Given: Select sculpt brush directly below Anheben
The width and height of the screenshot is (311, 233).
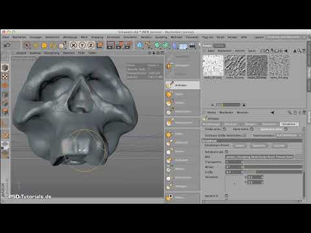Looking at the screenshot, I should [183, 94].
